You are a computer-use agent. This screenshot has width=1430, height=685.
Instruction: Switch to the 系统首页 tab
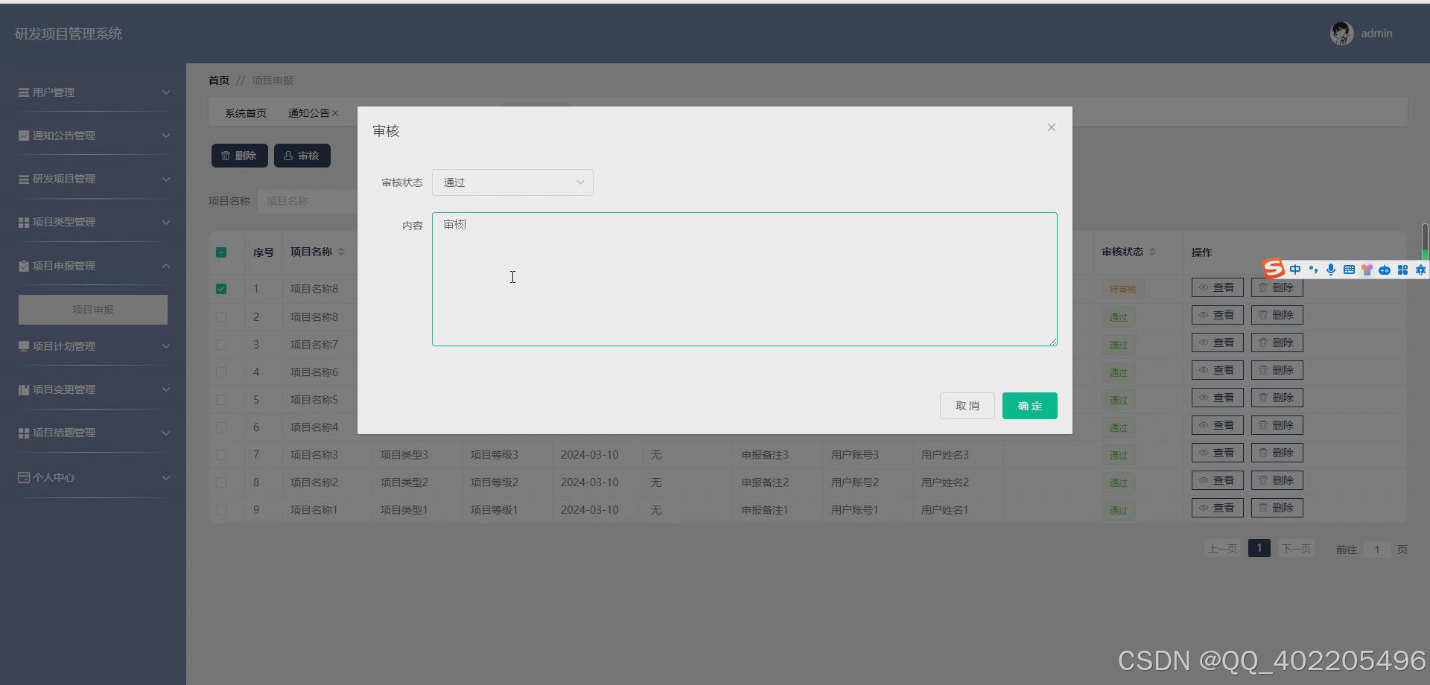pyautogui.click(x=245, y=112)
